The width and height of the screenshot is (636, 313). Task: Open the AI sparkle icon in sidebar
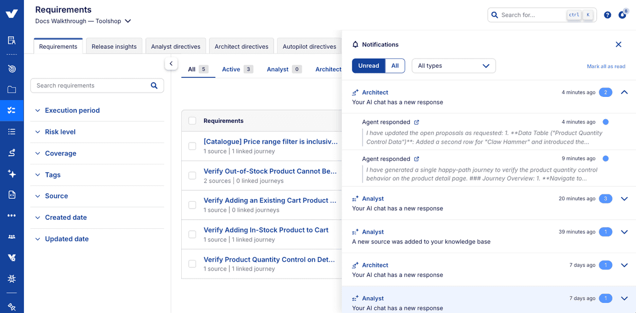pyautogui.click(x=12, y=174)
